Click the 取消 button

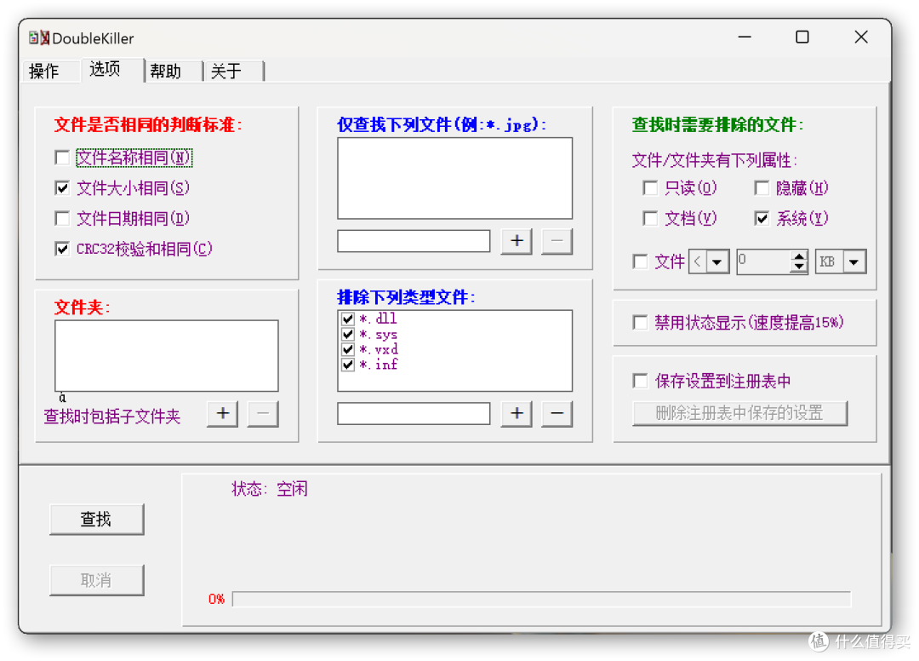tap(97, 581)
